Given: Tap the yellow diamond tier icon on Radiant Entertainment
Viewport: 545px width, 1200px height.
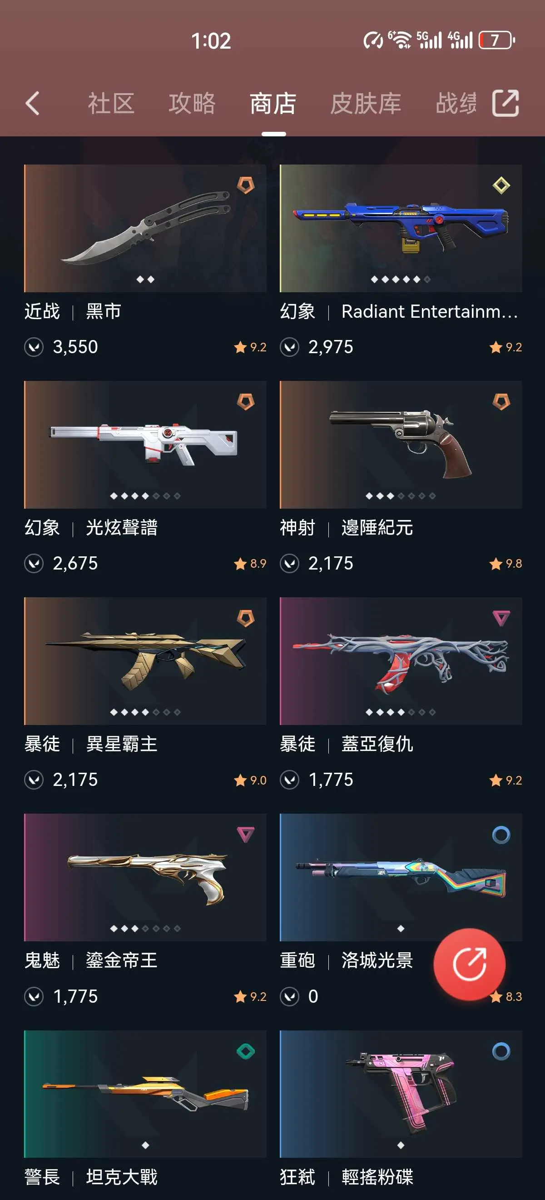Looking at the screenshot, I should (x=501, y=185).
